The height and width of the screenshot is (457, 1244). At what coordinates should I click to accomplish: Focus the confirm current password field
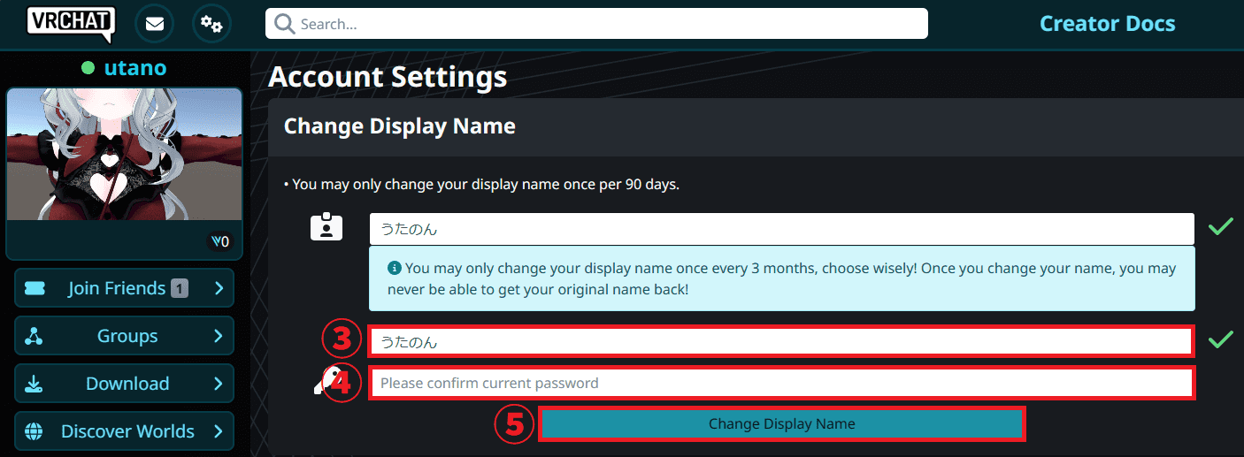pos(781,383)
